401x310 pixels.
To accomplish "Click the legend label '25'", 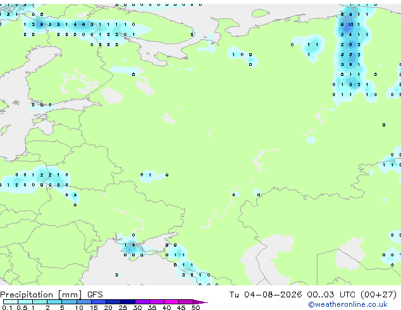I will pyautogui.click(x=123, y=307).
